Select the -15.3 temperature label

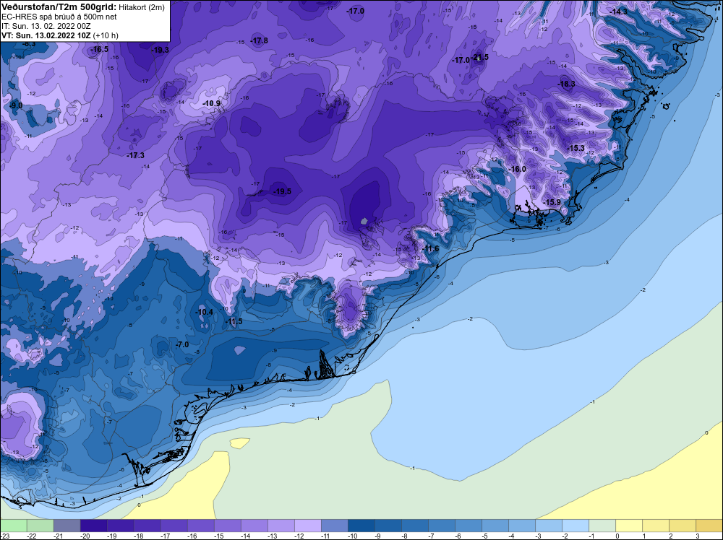pyautogui.click(x=576, y=148)
